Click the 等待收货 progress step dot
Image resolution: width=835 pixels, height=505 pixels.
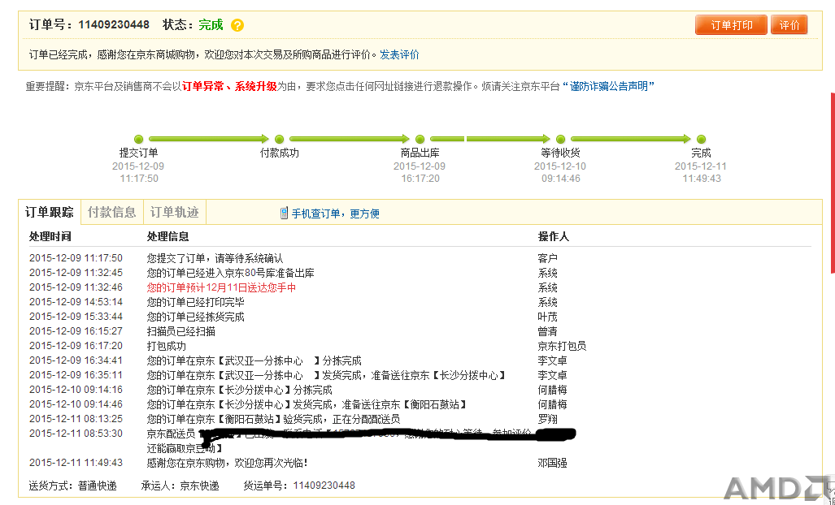pyautogui.click(x=560, y=140)
